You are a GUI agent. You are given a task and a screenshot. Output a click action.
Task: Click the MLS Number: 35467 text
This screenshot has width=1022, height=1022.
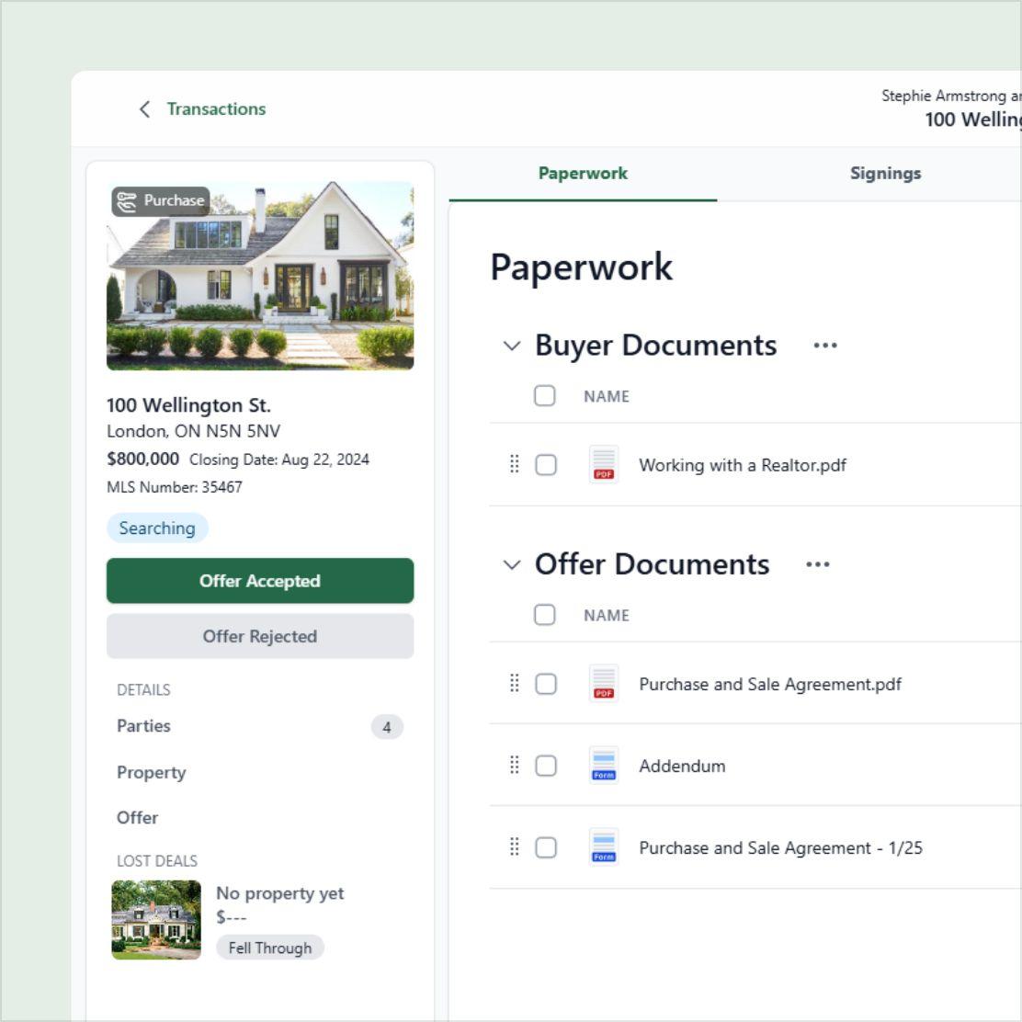click(174, 487)
